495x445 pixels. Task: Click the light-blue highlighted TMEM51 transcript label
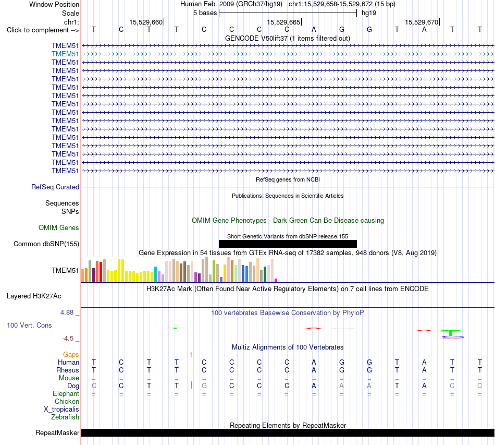pyautogui.click(x=65, y=54)
